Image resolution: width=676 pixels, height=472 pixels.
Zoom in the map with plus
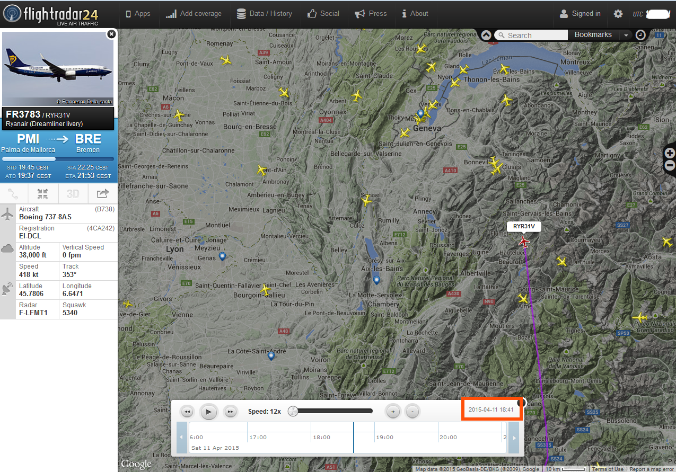(670, 153)
